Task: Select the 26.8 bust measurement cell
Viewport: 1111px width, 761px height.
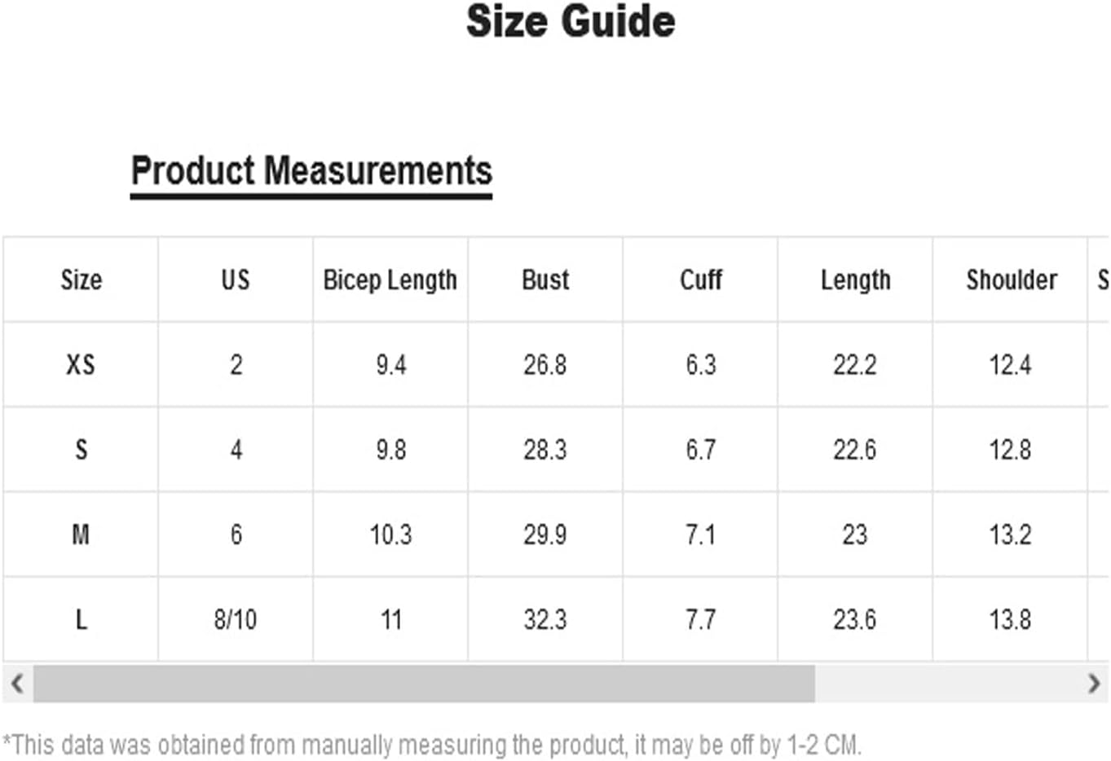Action: 545,365
